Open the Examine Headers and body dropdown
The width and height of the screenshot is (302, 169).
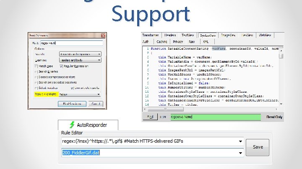click(x=80, y=60)
